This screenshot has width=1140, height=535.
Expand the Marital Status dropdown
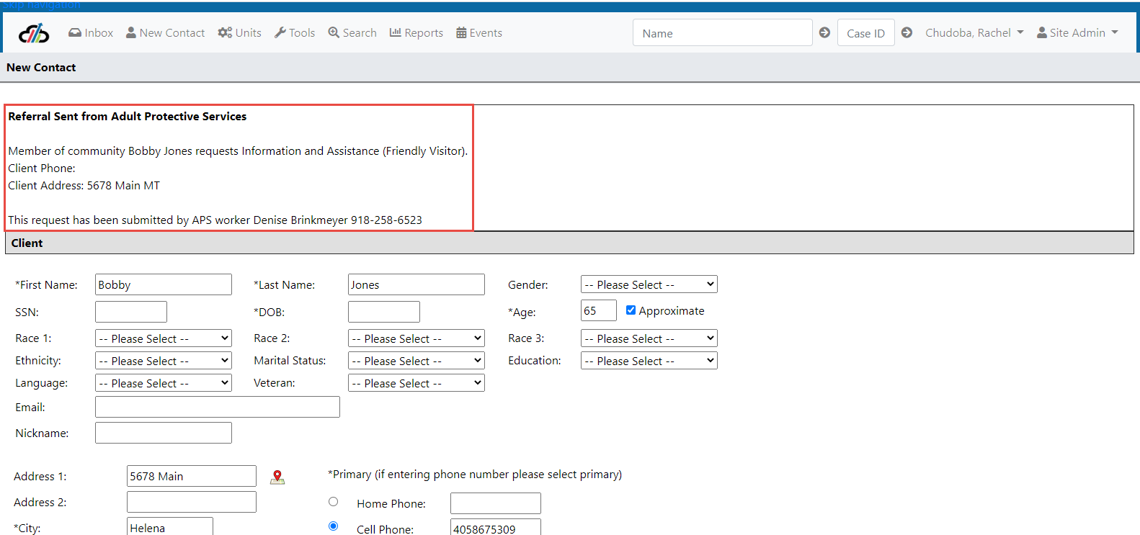click(x=416, y=361)
